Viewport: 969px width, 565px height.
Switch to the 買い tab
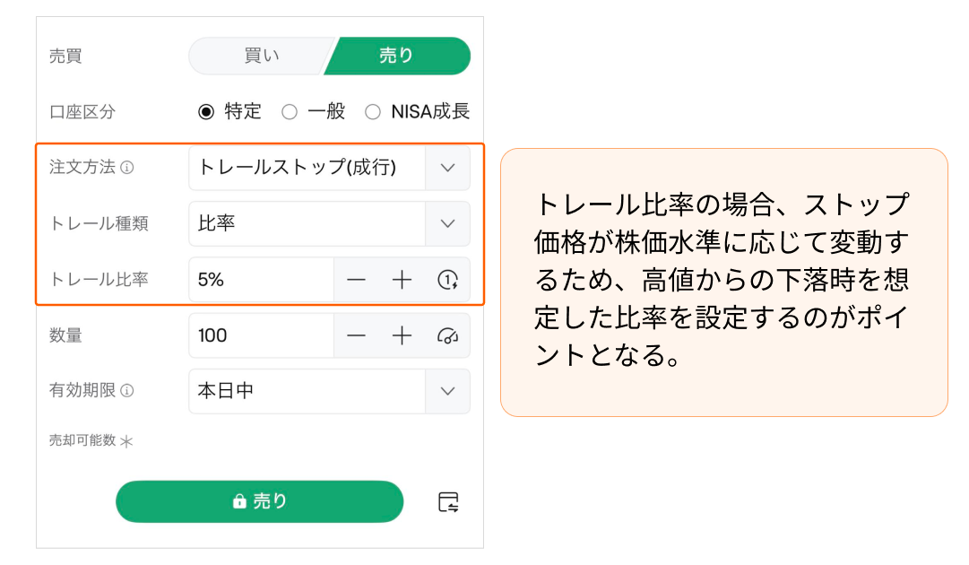tap(261, 56)
